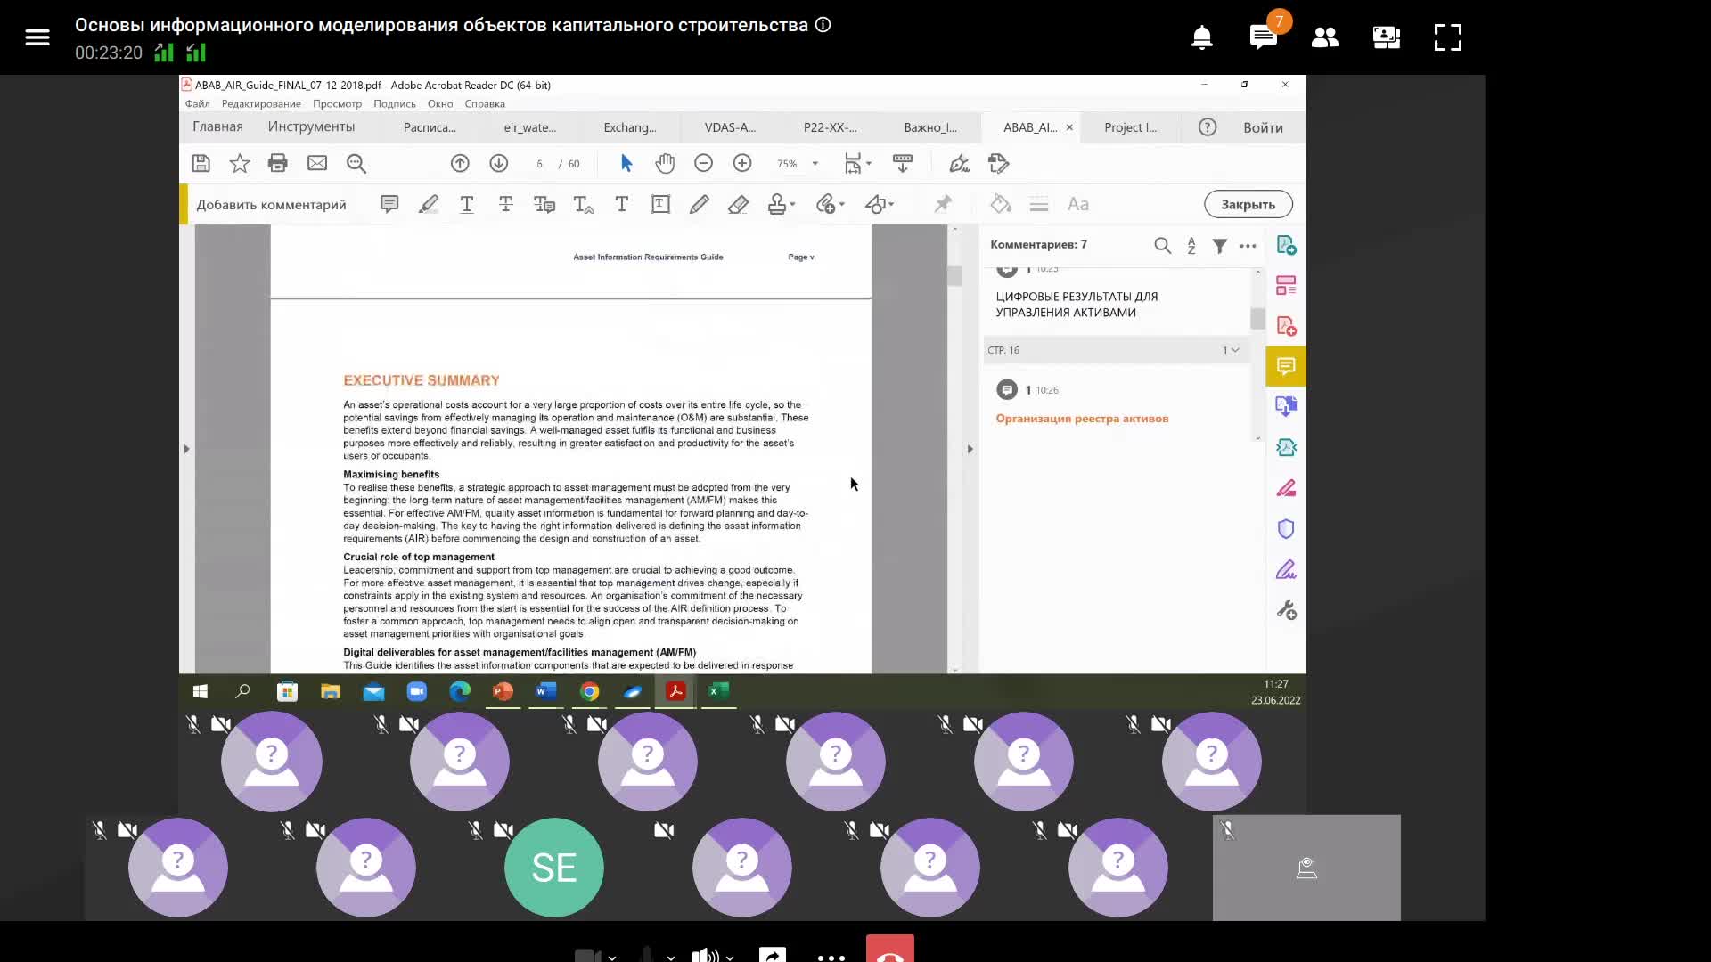This screenshot has width=1711, height=962.
Task: Open the chat with 7 unread messages
Action: (x=1264, y=37)
